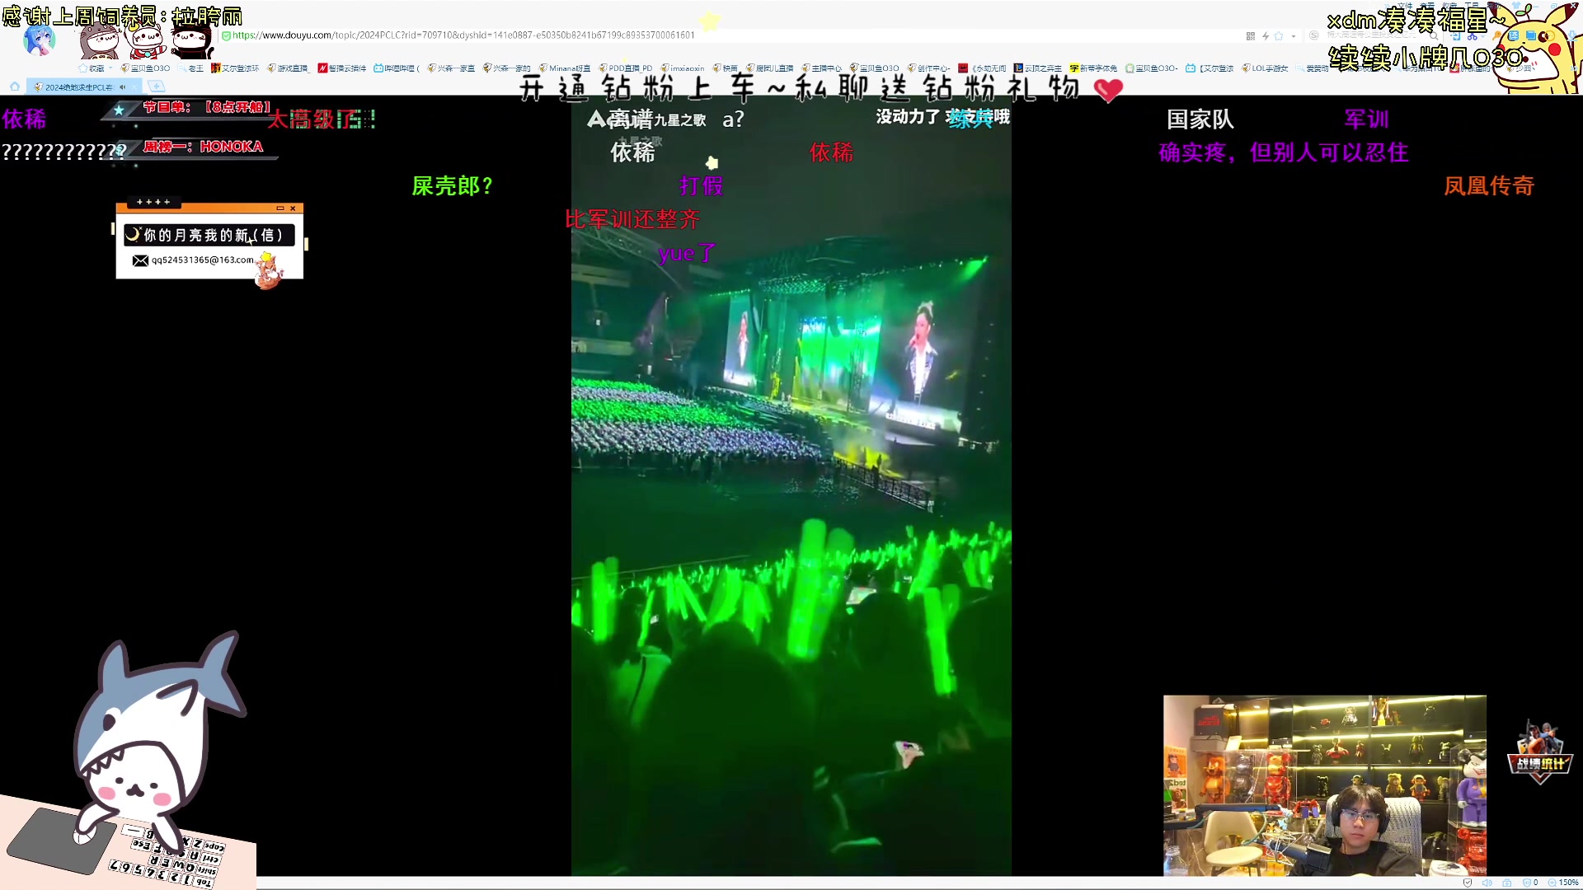Click the streamer webcam thumbnail
Screen dimensions: 1583x890
[x=1324, y=785]
